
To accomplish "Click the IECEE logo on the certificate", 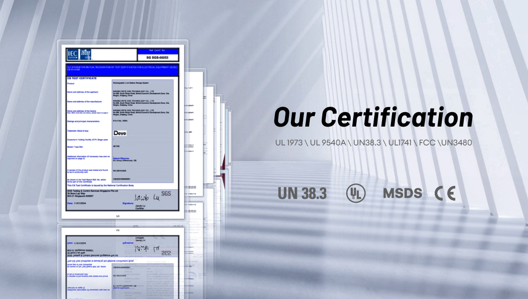I will 86,54.
